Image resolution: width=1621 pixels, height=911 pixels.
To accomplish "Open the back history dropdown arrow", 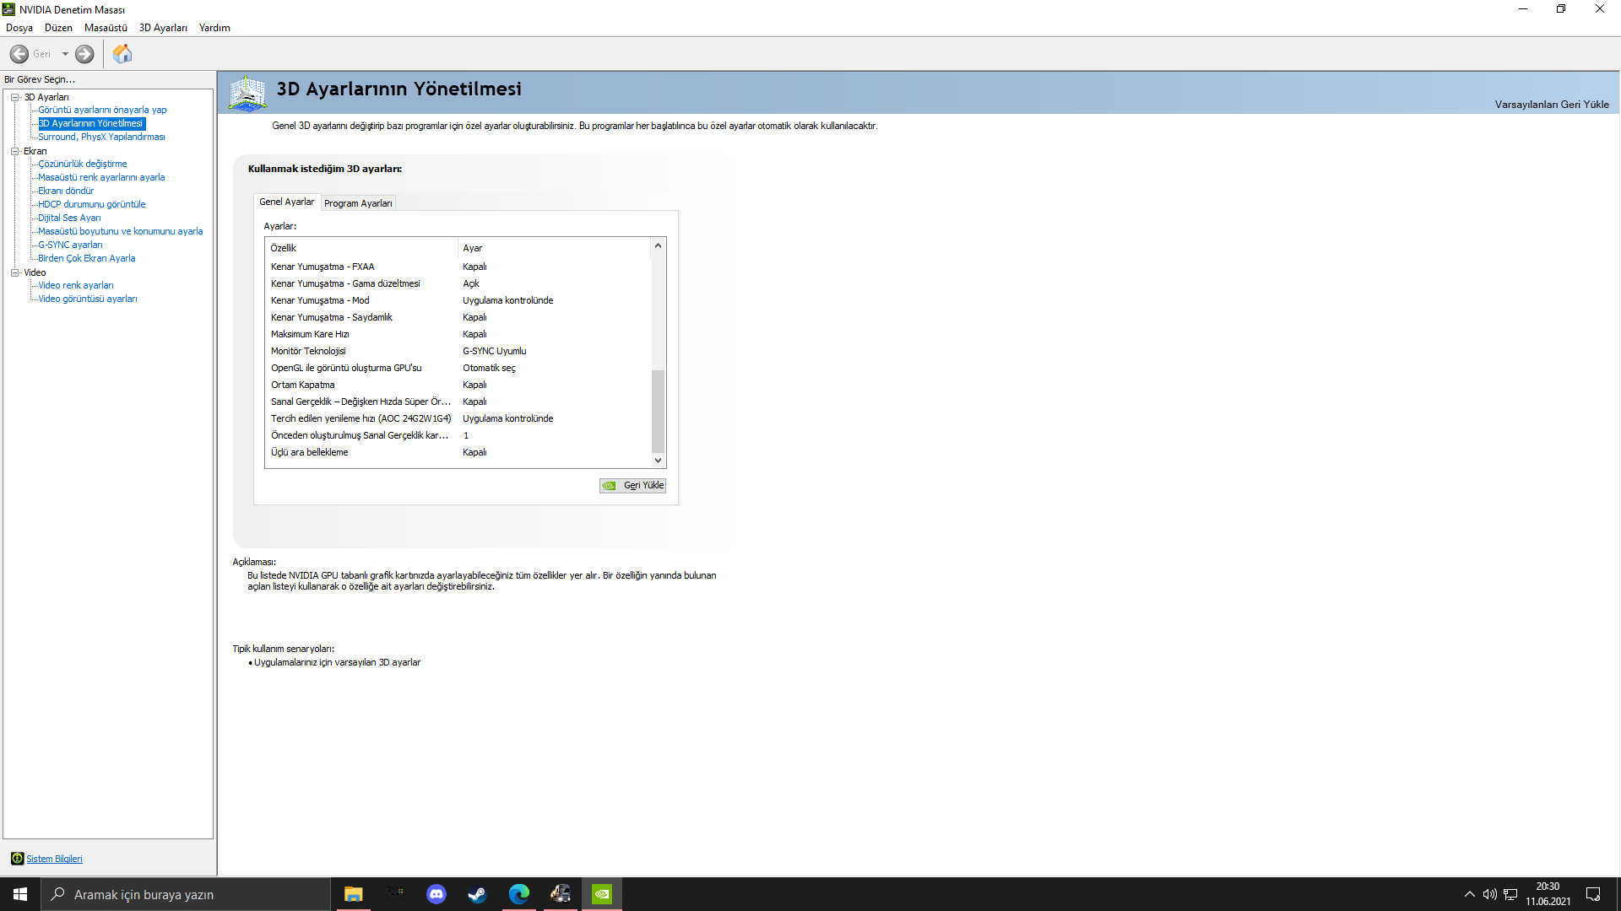I will (65, 54).
